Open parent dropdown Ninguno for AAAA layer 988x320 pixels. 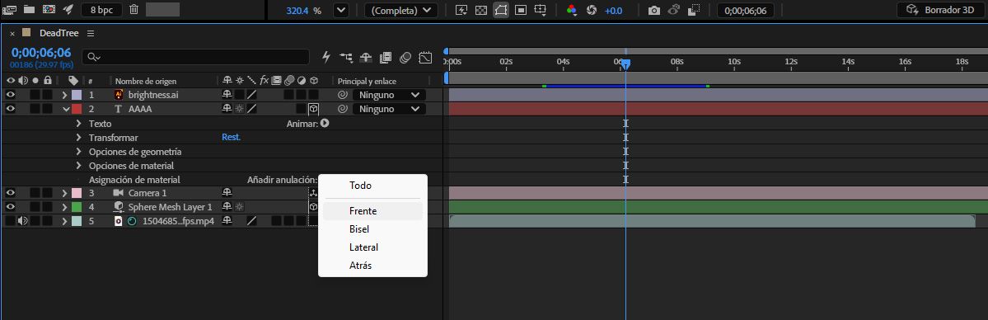pyautogui.click(x=390, y=109)
